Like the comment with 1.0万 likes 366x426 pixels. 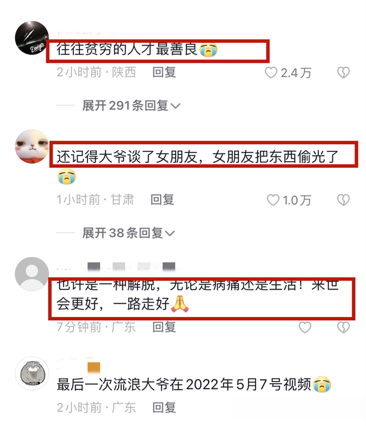pyautogui.click(x=273, y=200)
